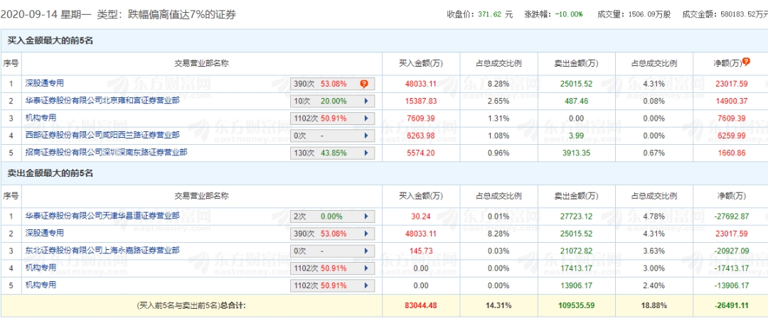This screenshot has height=328, width=768.
Task: Click blue arrow in 西部证券咸阳西兰路 row
Action: [x=366, y=136]
